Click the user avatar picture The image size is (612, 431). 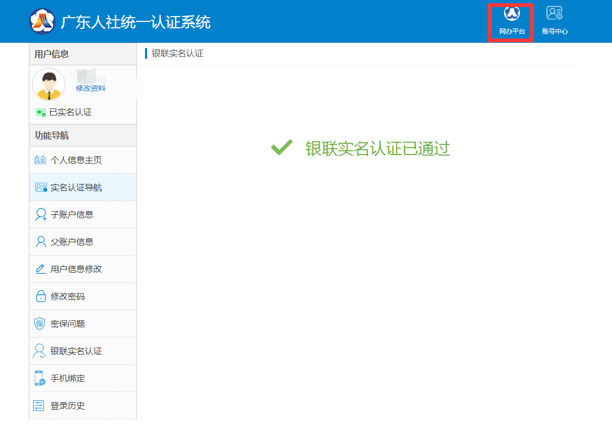pyautogui.click(x=49, y=84)
